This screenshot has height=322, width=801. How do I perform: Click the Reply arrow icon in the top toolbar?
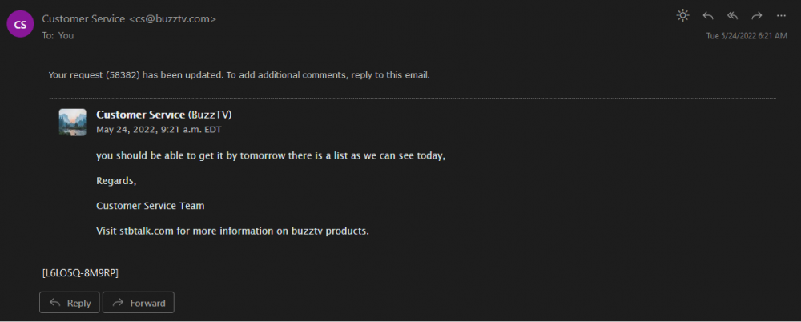pyautogui.click(x=707, y=15)
